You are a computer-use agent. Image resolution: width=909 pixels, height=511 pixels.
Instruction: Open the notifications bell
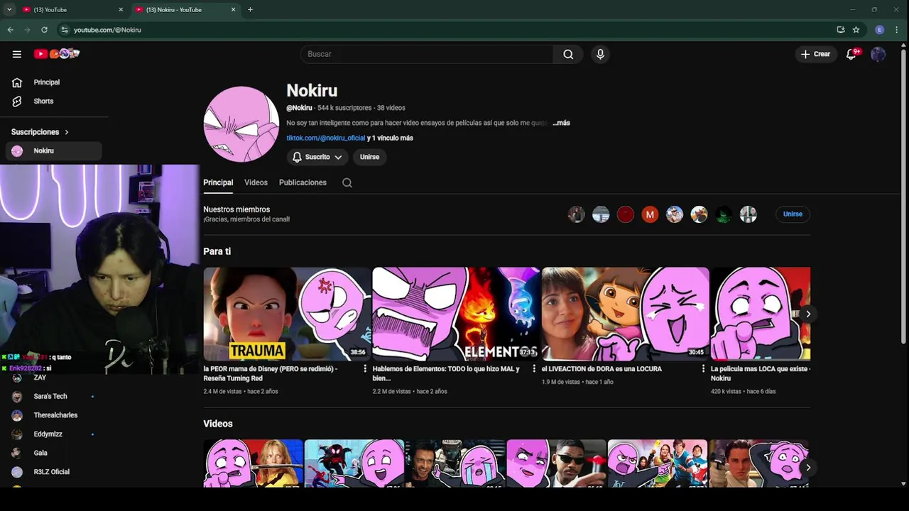click(851, 54)
